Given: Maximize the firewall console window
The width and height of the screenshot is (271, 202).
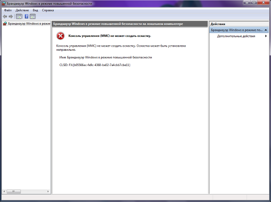Looking at the screenshot, I should pyautogui.click(x=254, y=3).
